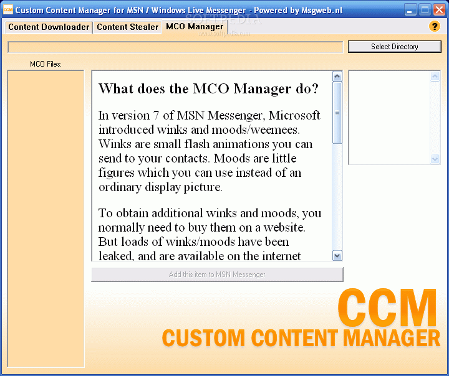The height and width of the screenshot is (376, 449).
Task: Click scroll down arrow in right preview box
Action: [x=435, y=159]
